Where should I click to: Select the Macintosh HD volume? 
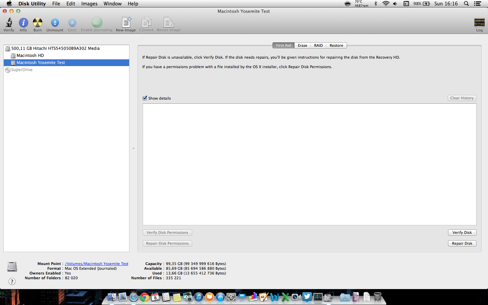(x=66, y=56)
